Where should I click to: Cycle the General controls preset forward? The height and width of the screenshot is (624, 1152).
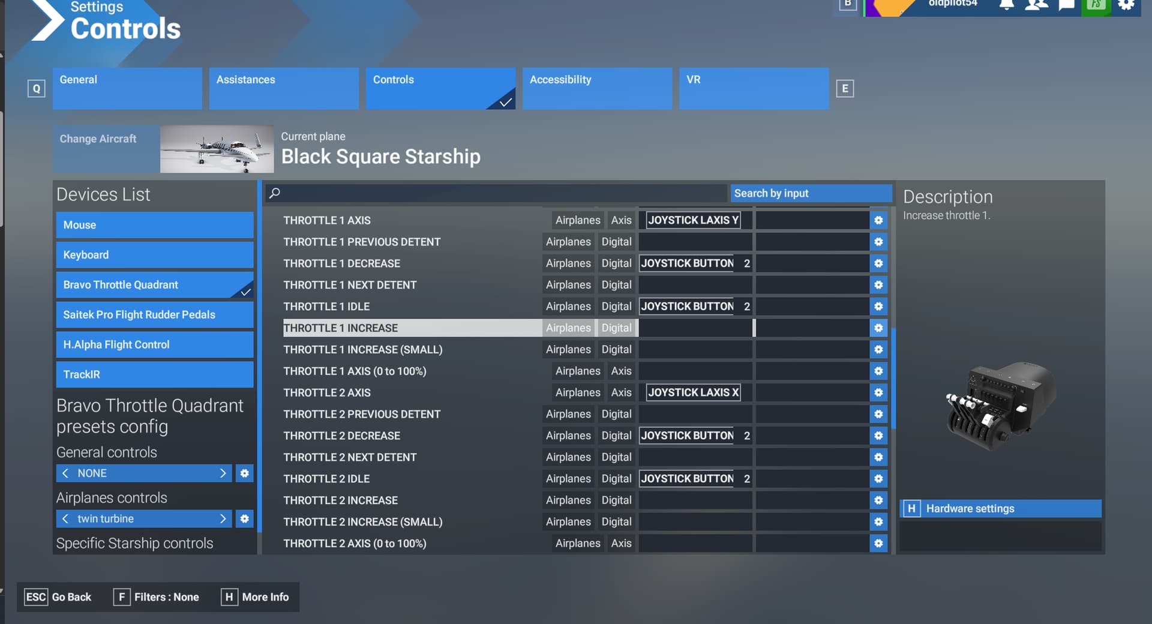tap(223, 473)
